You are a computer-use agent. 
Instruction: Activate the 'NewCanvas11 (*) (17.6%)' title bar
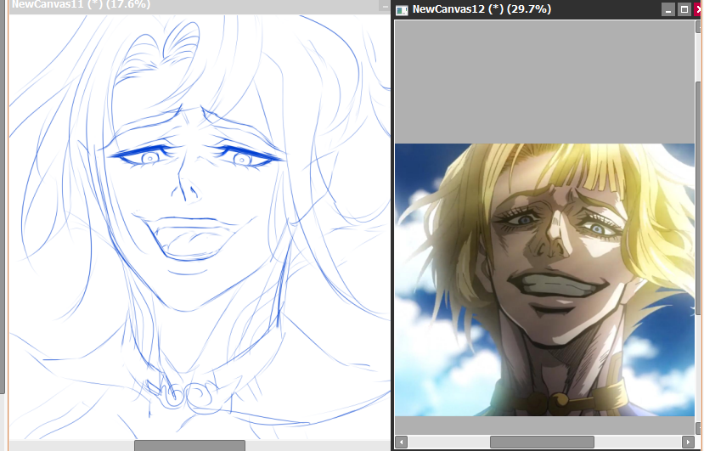pos(200,5)
